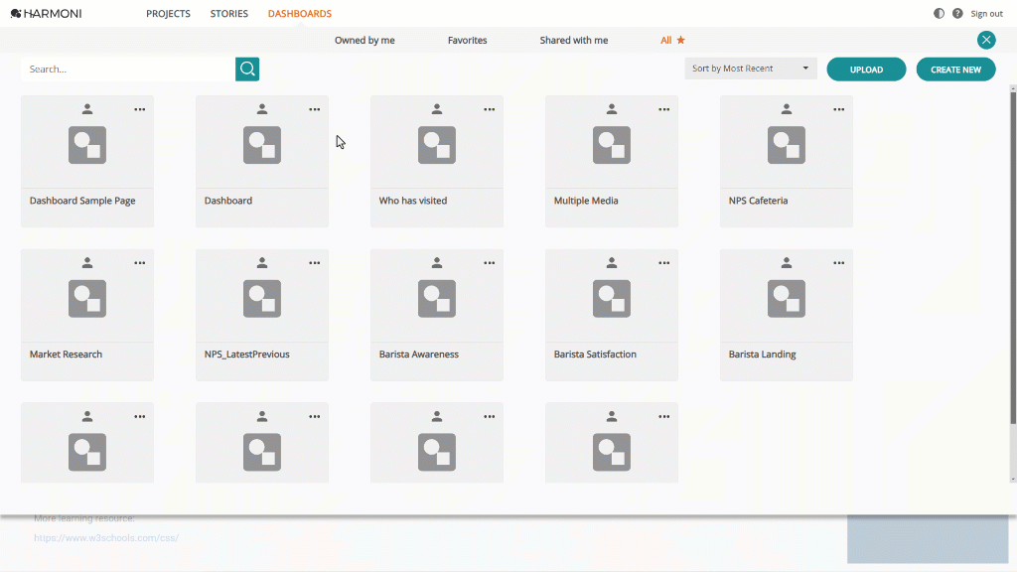Open the Barista Landing thumbnail
Image resolution: width=1017 pixels, height=572 pixels.
tap(787, 298)
